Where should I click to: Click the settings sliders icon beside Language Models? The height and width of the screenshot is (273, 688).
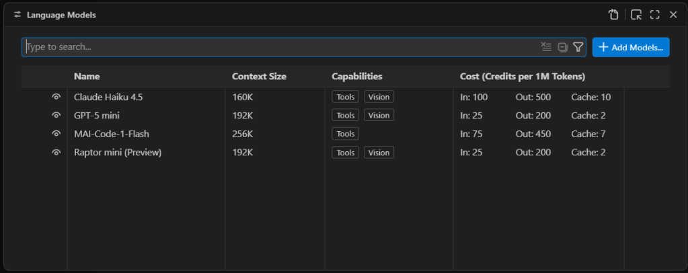(17, 15)
